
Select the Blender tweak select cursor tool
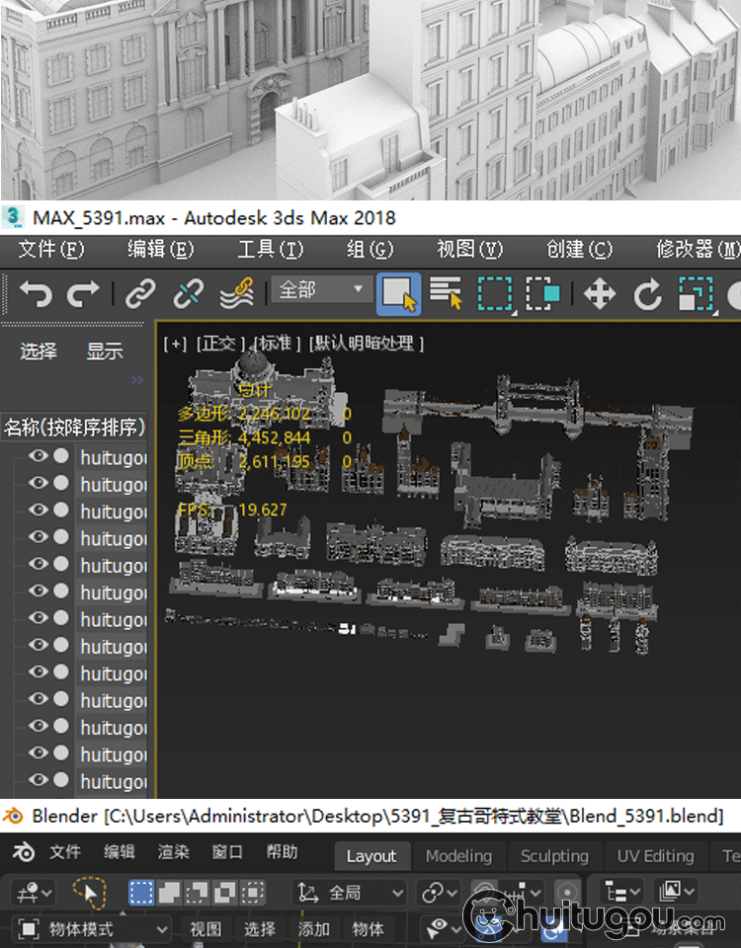point(90,893)
